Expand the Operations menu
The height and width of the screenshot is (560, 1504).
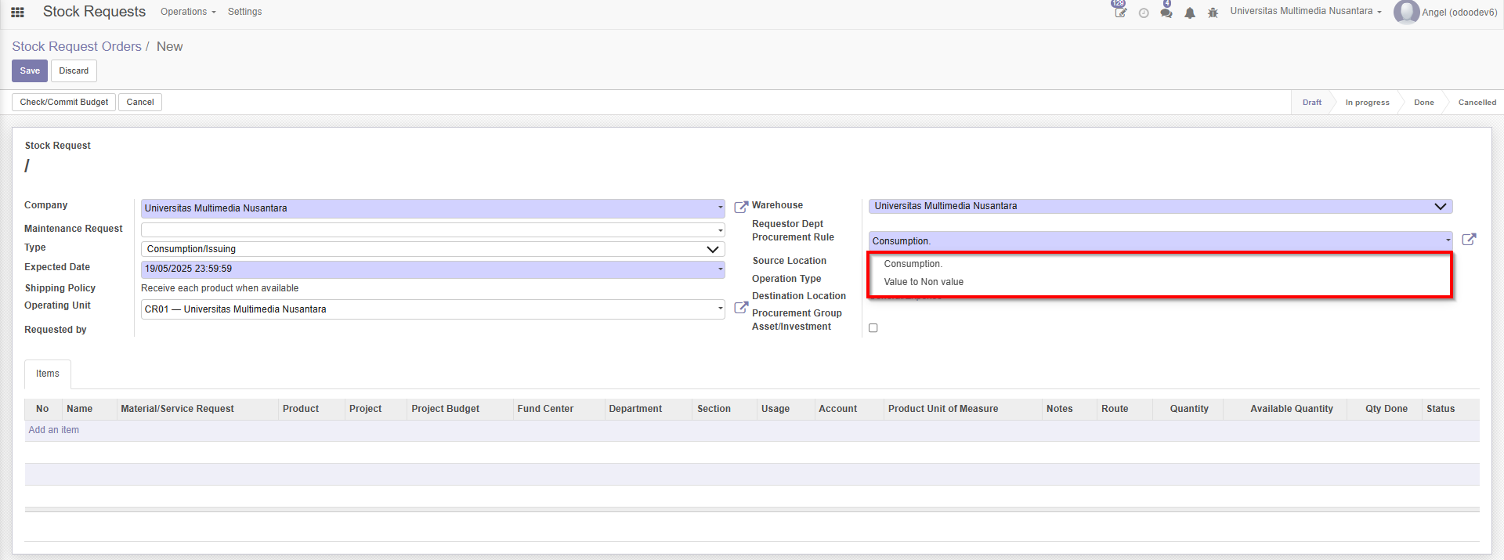pyautogui.click(x=188, y=12)
